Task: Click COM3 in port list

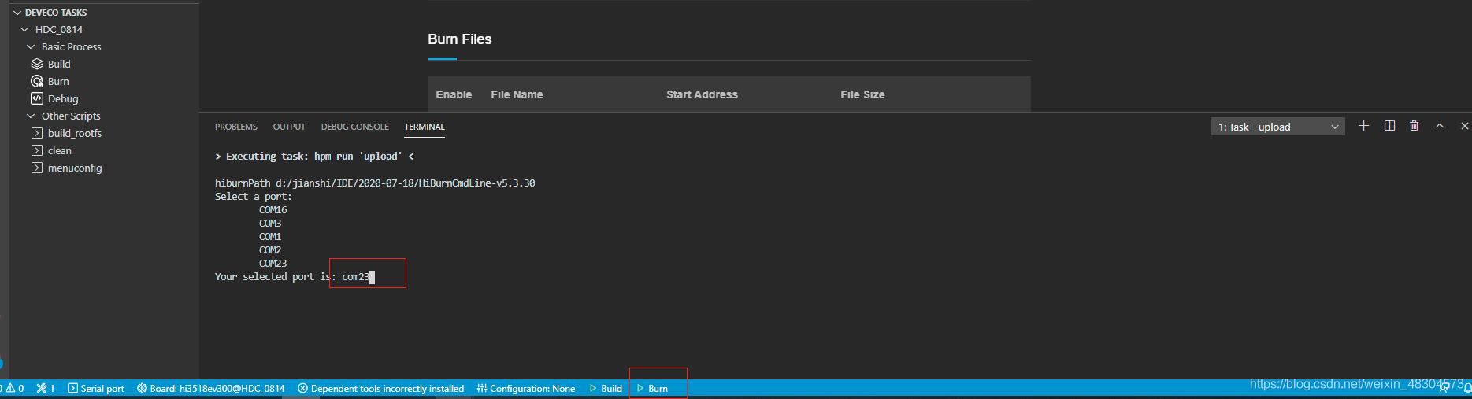Action: 270,224
